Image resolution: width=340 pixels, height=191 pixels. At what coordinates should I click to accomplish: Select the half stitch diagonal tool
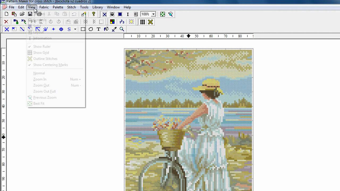[x=22, y=29]
